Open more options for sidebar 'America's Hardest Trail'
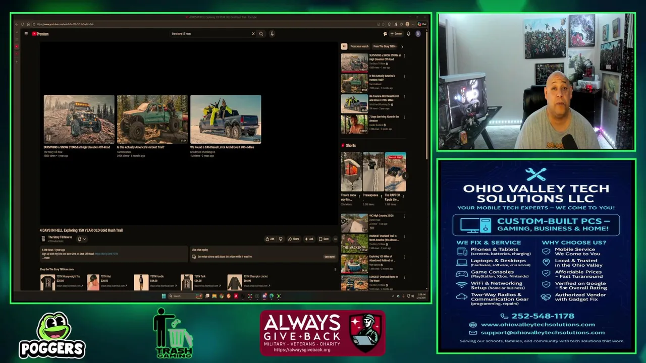The image size is (646, 363). pos(404,77)
